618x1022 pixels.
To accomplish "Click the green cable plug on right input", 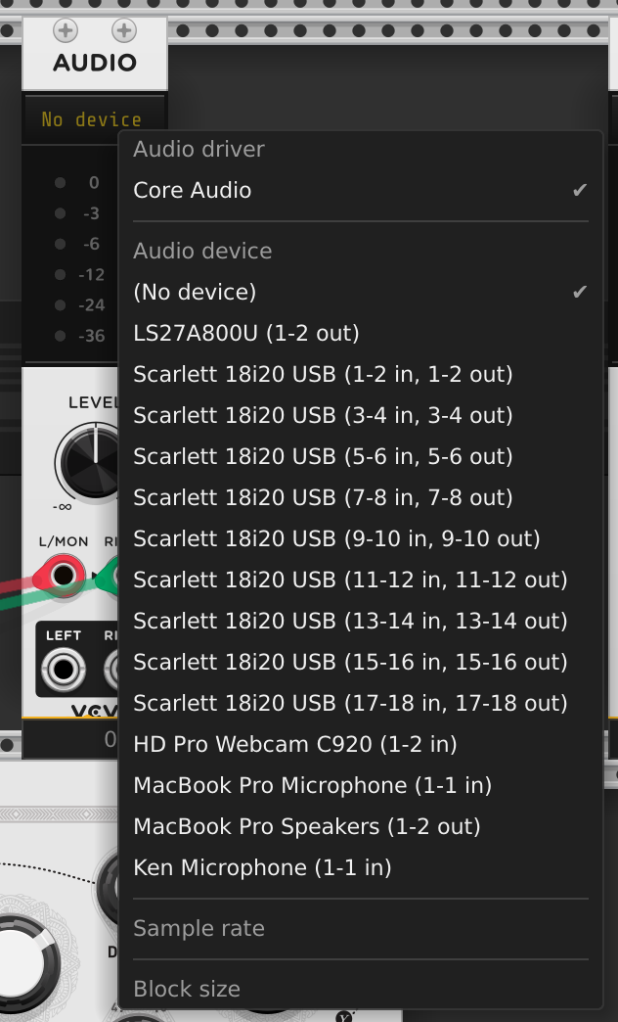I will click(110, 577).
